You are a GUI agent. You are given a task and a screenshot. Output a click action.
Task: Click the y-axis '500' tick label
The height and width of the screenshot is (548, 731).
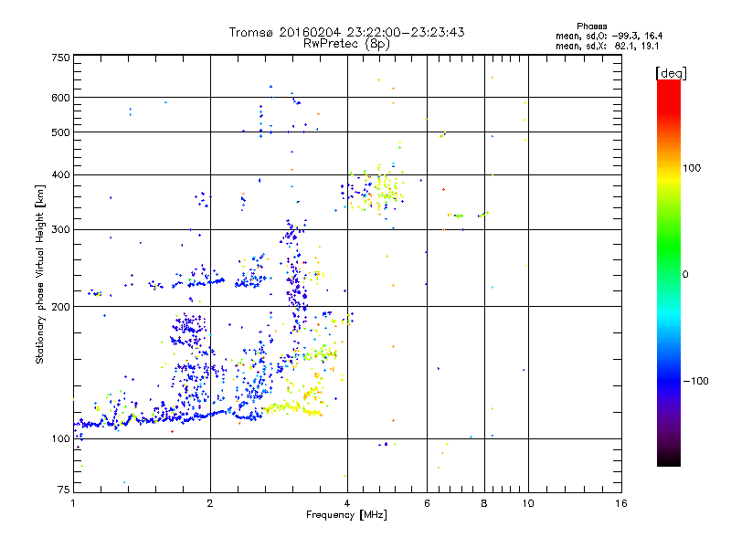[x=60, y=132]
